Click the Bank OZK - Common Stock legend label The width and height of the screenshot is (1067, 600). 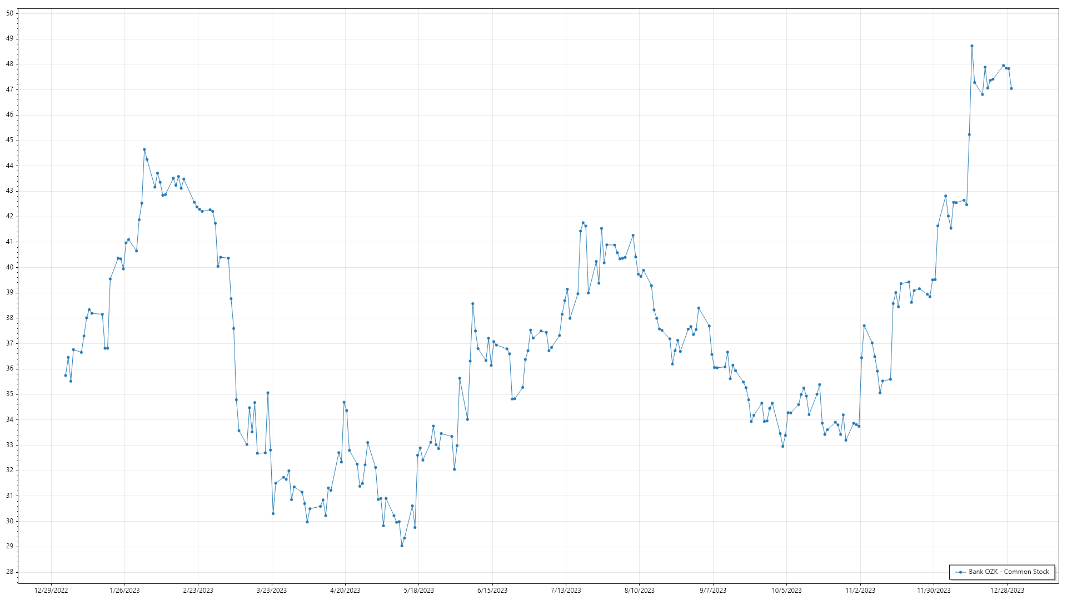(1009, 572)
